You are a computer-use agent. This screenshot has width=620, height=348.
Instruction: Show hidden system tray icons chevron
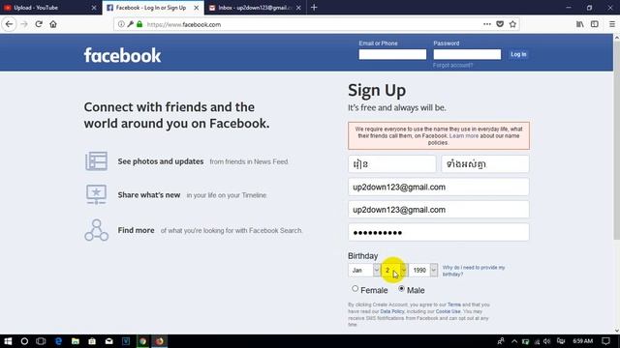tap(514, 341)
